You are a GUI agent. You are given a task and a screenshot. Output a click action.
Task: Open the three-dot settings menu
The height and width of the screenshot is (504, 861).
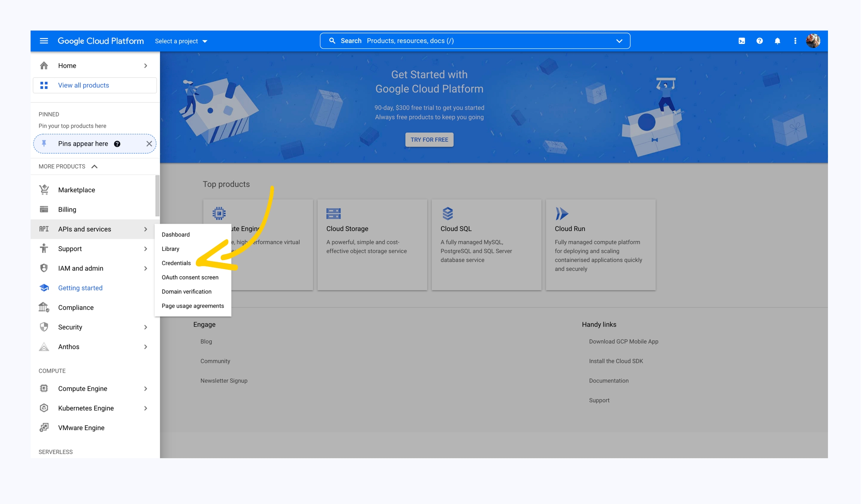[x=795, y=41]
